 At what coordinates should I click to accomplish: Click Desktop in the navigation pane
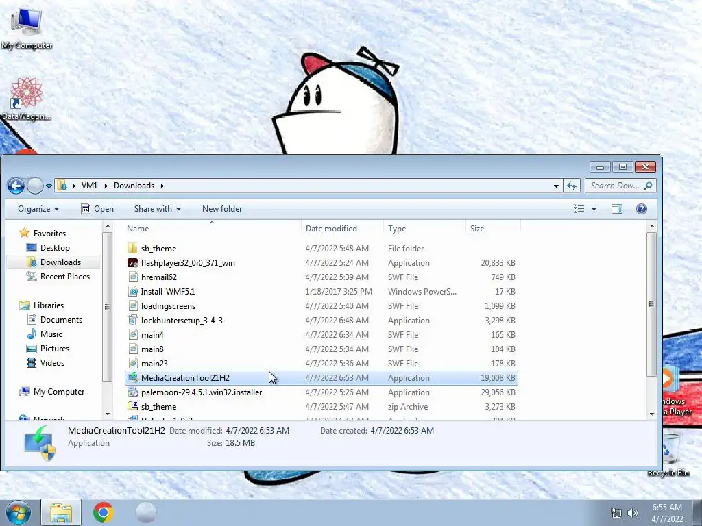(55, 248)
